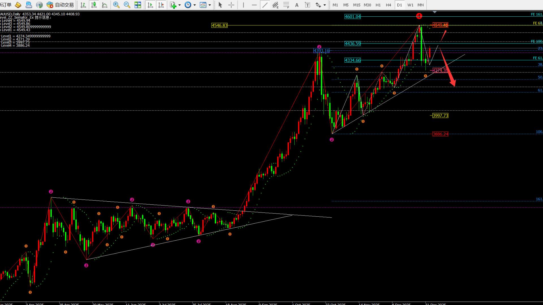Switch to line chart mode
543x305 pixels.
pyautogui.click(x=104, y=5)
